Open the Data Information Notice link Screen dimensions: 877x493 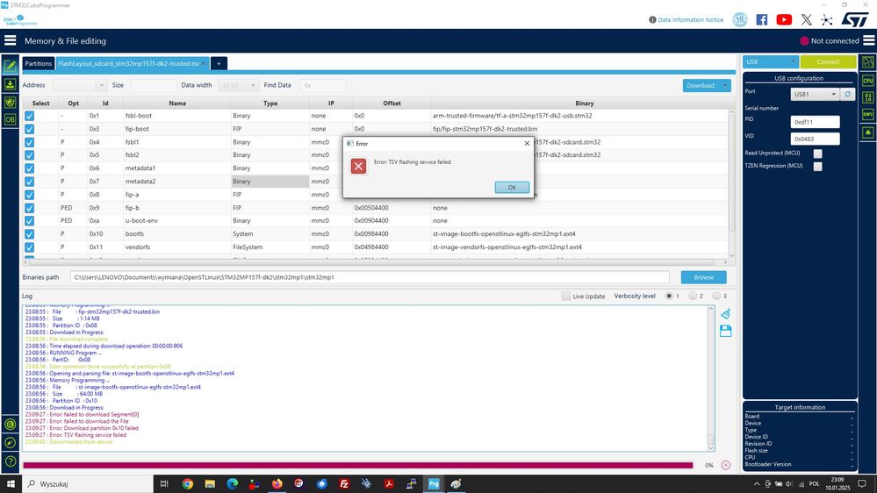[x=690, y=19]
